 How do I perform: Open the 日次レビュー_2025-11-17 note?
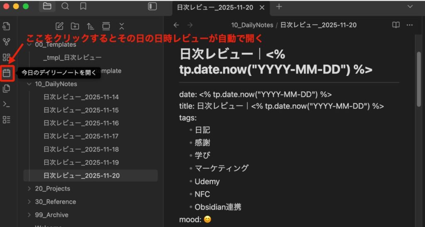tap(81, 136)
